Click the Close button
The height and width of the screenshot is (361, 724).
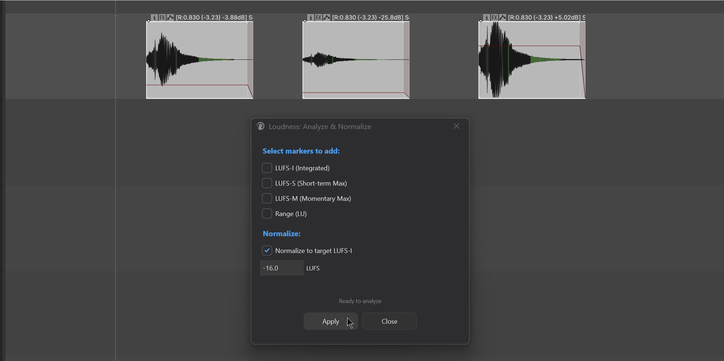[390, 321]
